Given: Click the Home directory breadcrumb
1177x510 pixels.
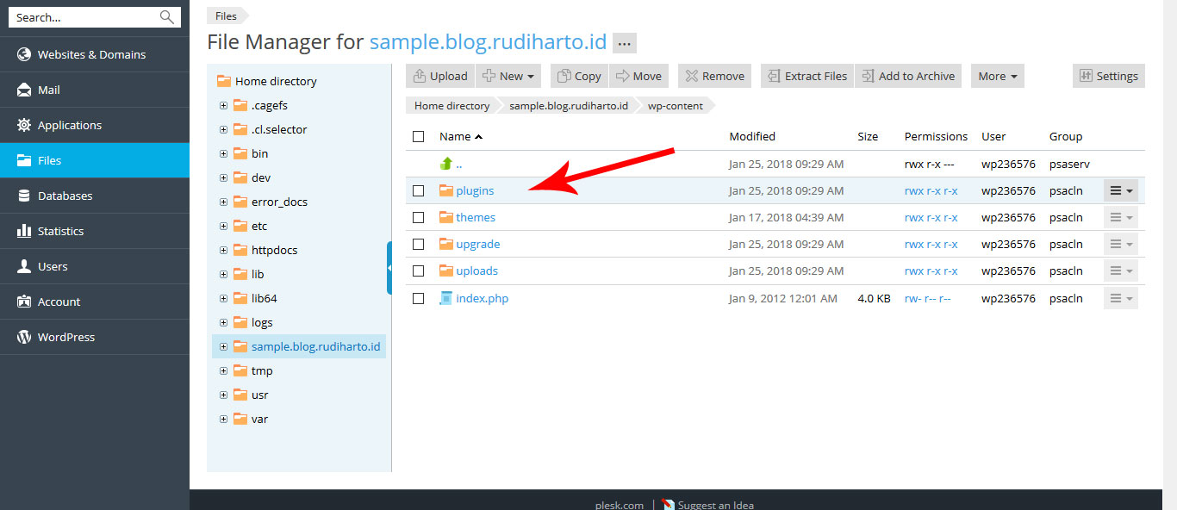Looking at the screenshot, I should [451, 106].
